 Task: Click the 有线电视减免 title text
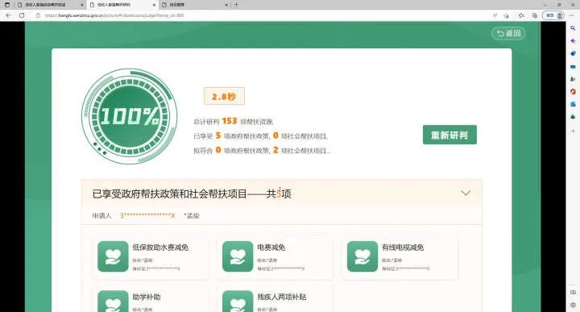point(403,248)
